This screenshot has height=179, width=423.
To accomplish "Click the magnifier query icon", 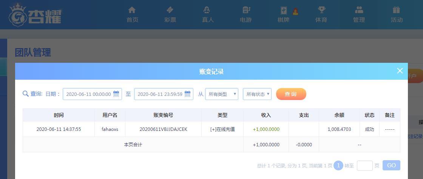I will pos(26,94).
